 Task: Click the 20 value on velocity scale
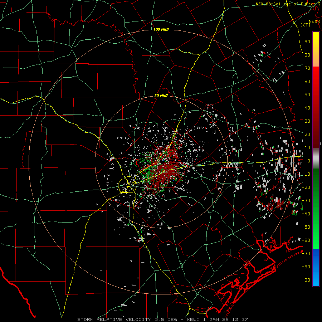click(x=307, y=135)
